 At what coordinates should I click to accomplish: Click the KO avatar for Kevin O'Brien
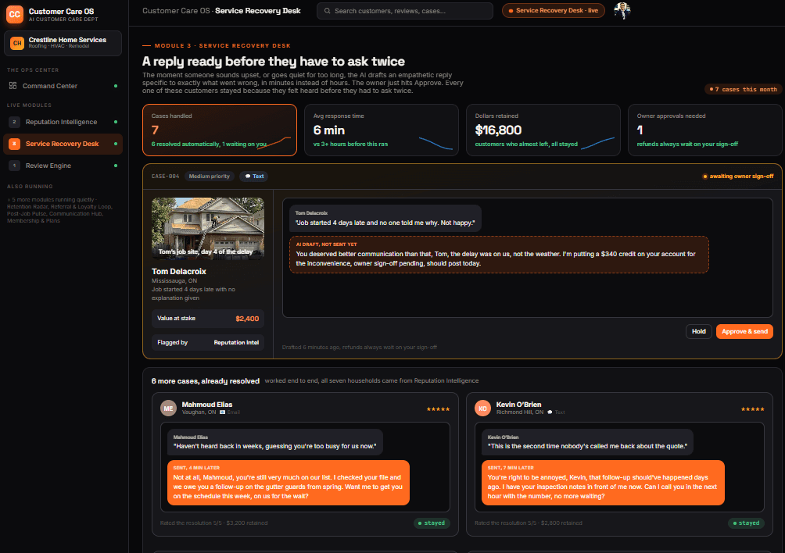click(x=482, y=408)
